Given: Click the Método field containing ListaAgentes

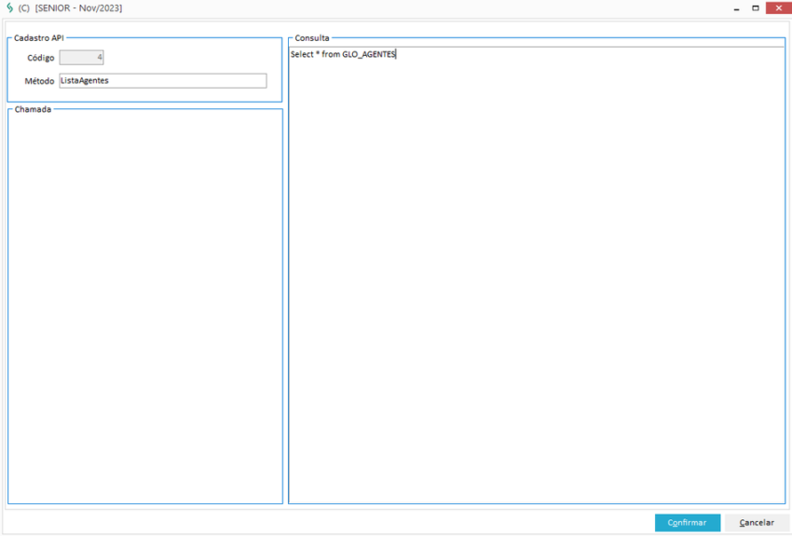Looking at the screenshot, I should [162, 81].
